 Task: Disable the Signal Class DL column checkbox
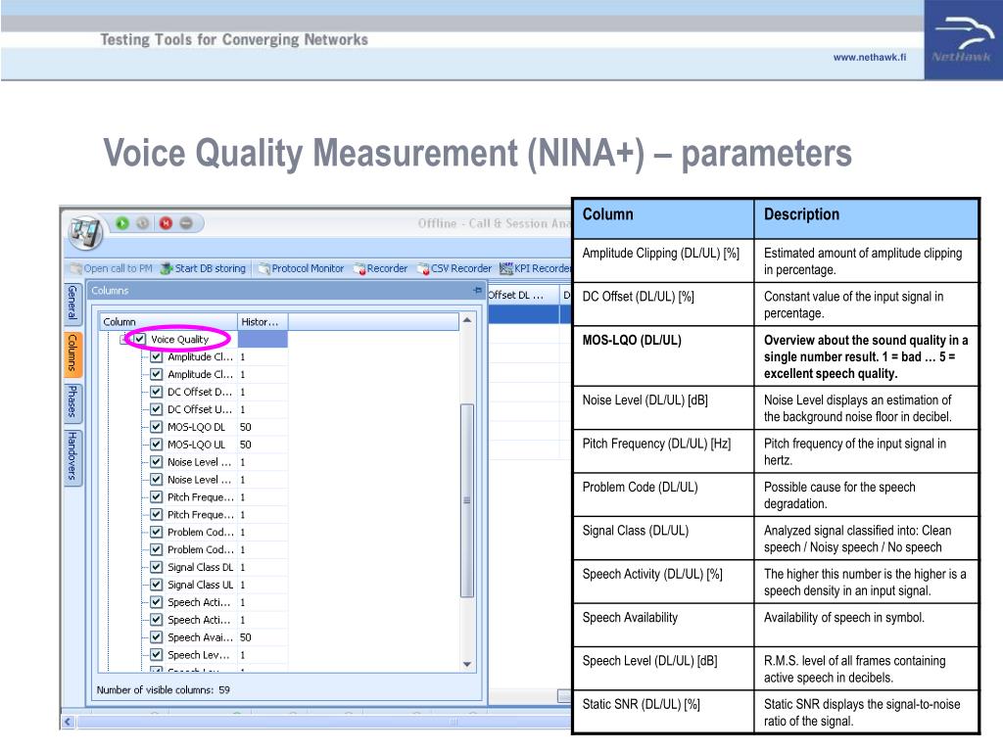[x=156, y=567]
